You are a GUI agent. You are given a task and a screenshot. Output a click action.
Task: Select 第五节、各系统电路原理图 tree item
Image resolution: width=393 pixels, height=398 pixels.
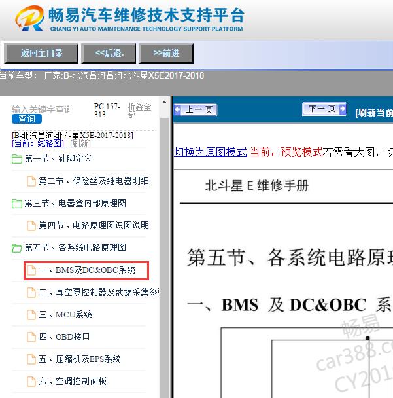point(75,247)
